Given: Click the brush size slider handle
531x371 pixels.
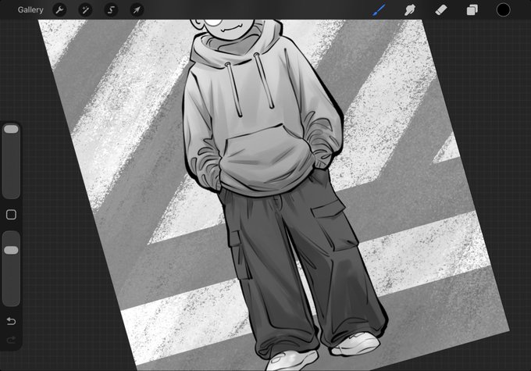Looking at the screenshot, I should [11, 129].
